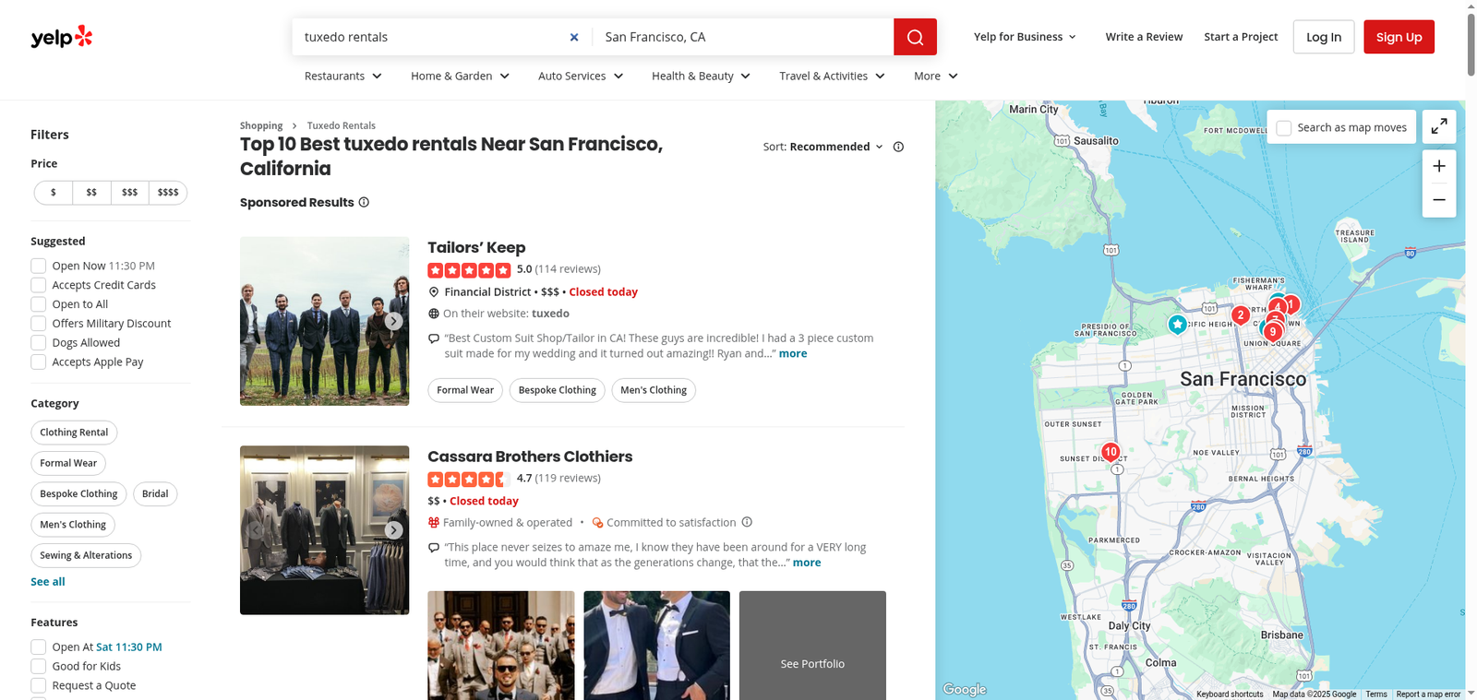Open info icon beside Sort: Recommended

pyautogui.click(x=898, y=147)
